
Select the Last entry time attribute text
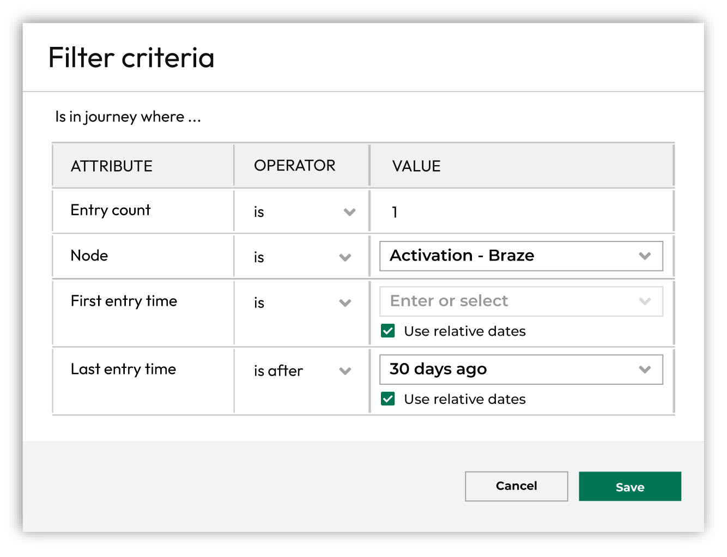pyautogui.click(x=123, y=369)
